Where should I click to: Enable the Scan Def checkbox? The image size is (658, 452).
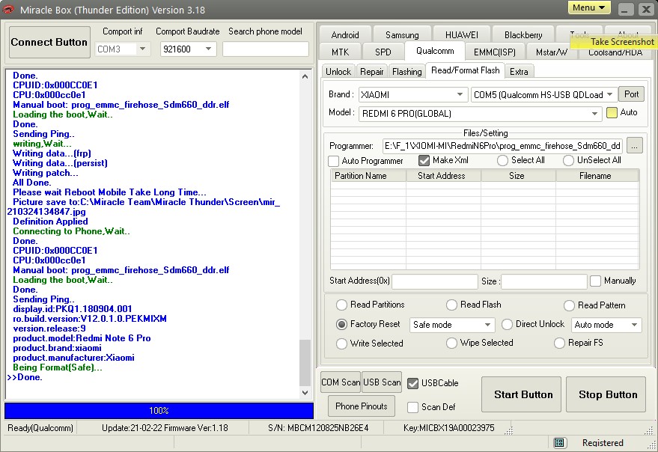tap(413, 407)
